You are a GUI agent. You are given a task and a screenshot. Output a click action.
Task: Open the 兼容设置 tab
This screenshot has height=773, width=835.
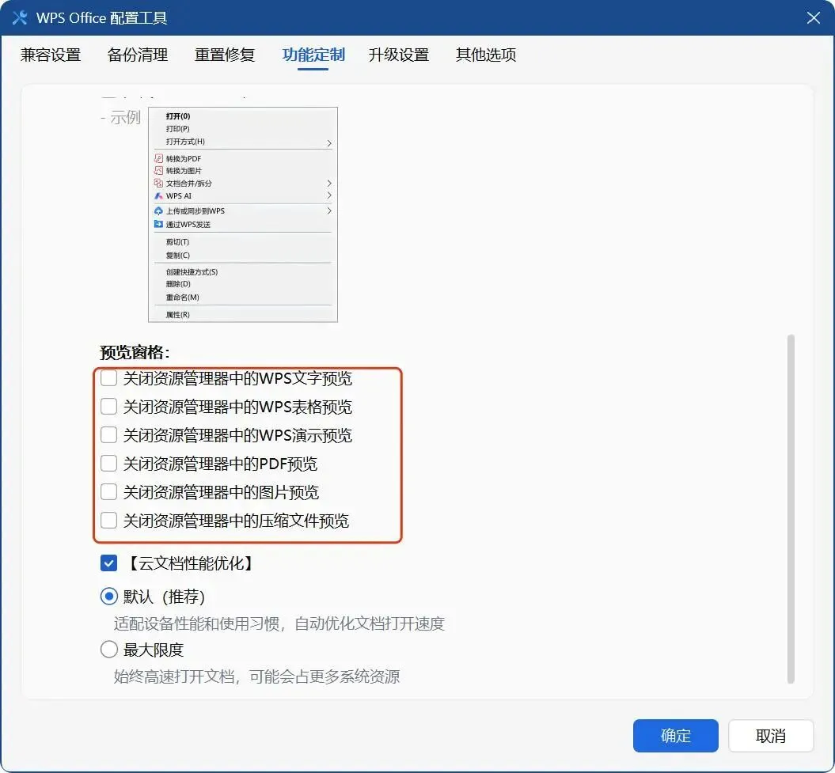51,55
